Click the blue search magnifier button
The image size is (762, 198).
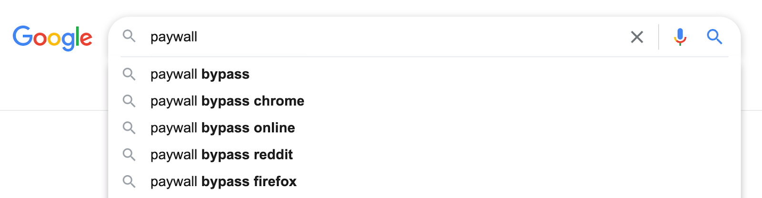click(x=714, y=37)
